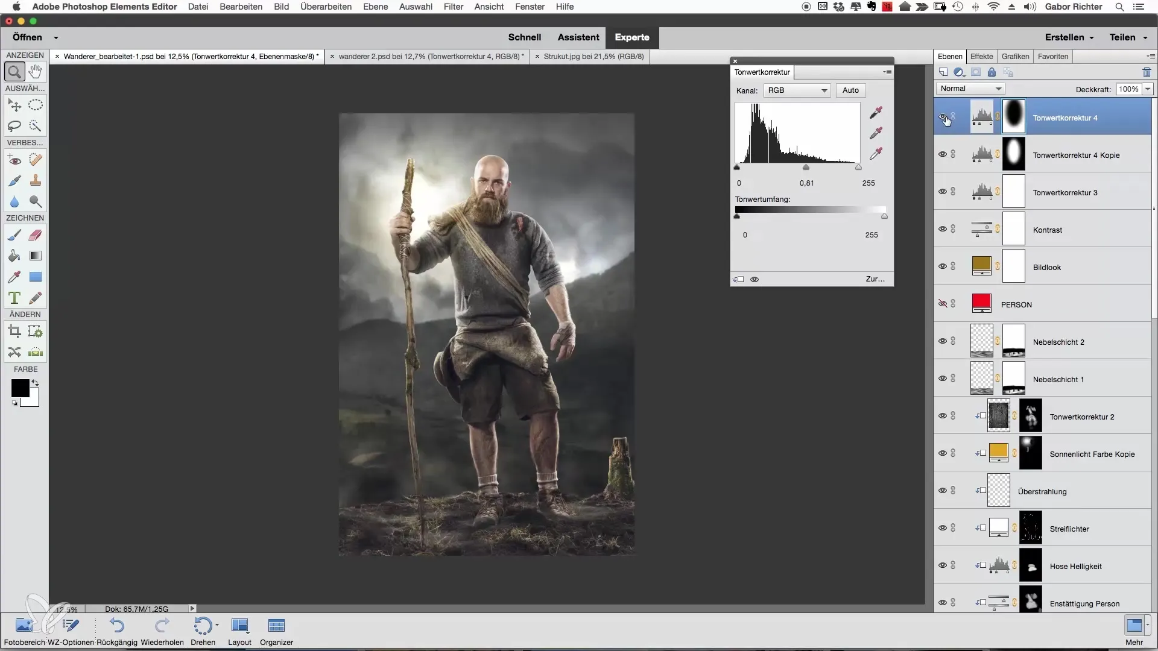This screenshot has width=1158, height=651.
Task: Hide the Tonwertkorrektur 3 layer
Action: pos(943,192)
